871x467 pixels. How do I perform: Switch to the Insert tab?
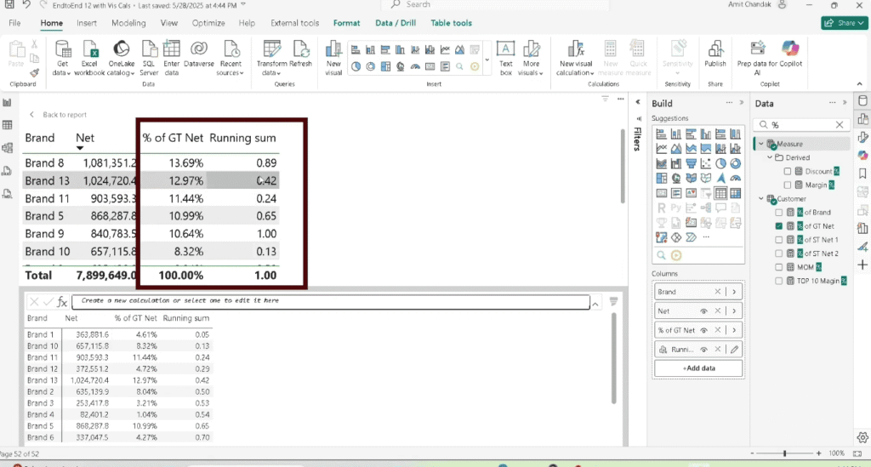(x=87, y=23)
